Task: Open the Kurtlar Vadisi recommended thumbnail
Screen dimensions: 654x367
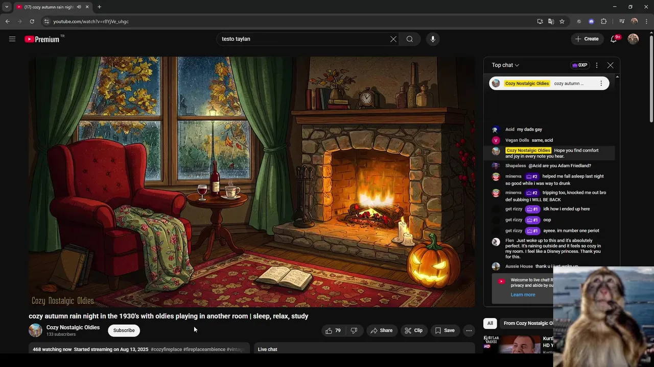Action: [x=512, y=344]
